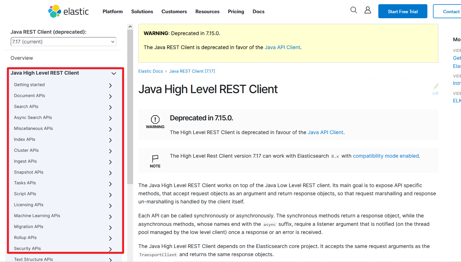Open Java High Level REST Client heading link
461x262 pixels.
(x=45, y=73)
